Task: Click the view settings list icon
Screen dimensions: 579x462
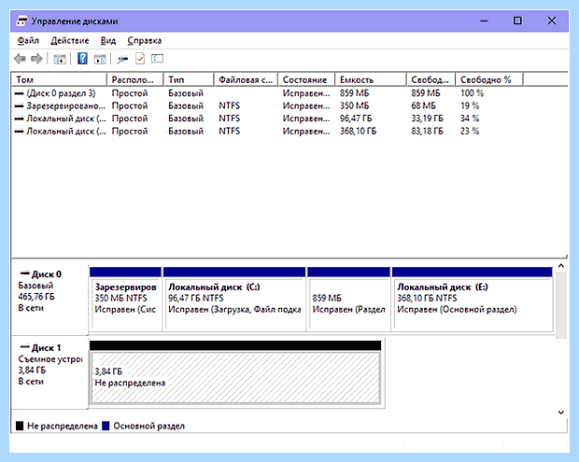Action: point(157,59)
